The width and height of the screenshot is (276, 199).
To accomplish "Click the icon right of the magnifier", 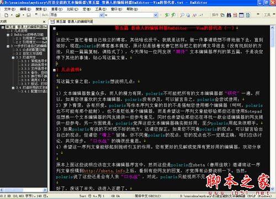I will (188, 15).
